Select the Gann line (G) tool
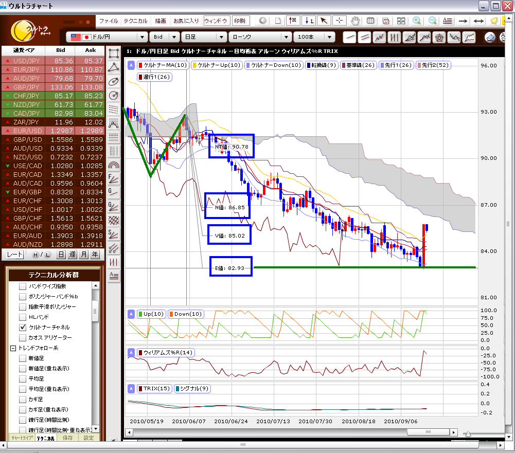The image size is (515, 453). pos(114,193)
